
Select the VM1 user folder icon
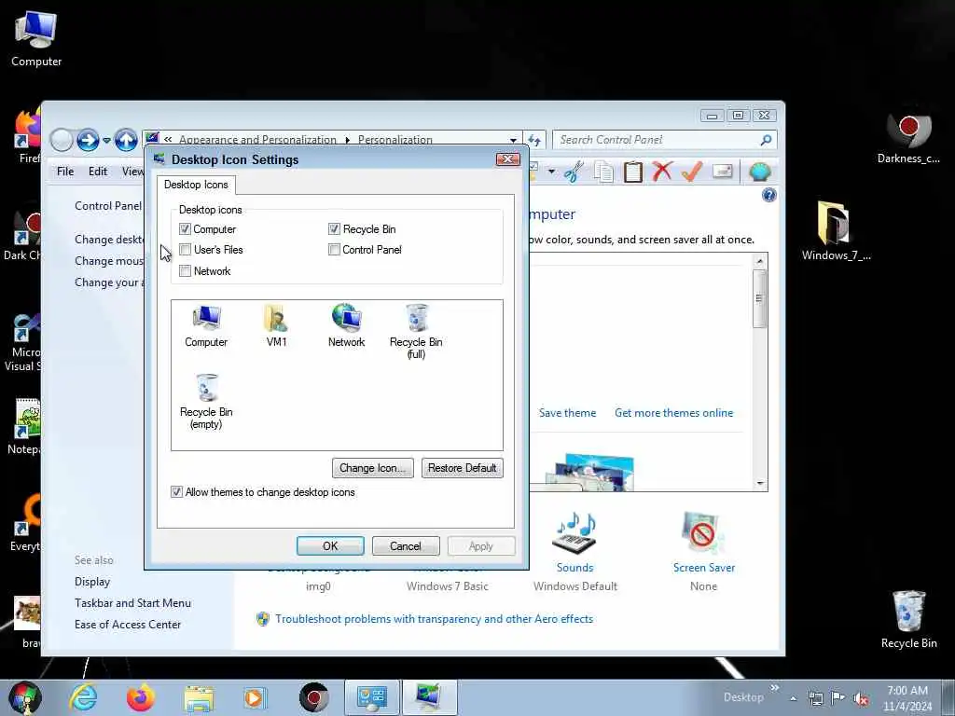[276, 326]
